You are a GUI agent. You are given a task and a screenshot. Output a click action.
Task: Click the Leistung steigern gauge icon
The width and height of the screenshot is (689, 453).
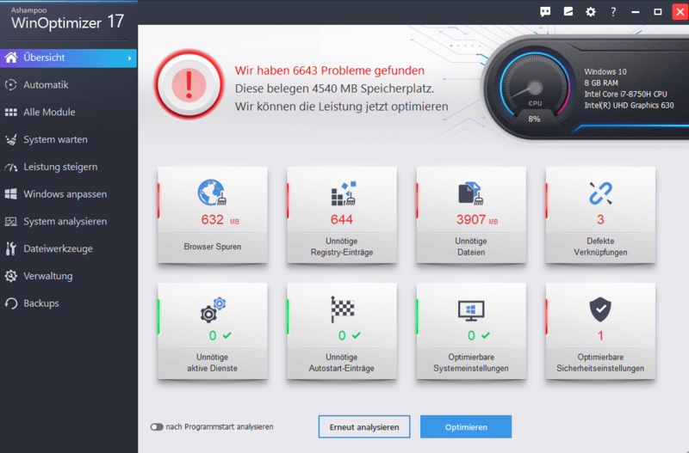[11, 167]
